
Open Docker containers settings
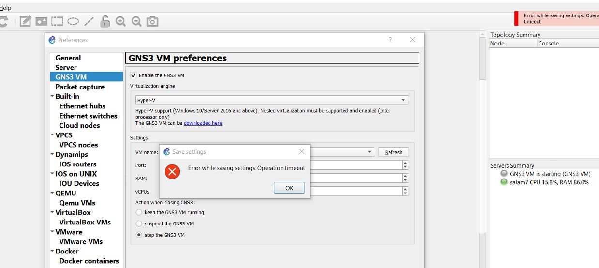(x=89, y=261)
